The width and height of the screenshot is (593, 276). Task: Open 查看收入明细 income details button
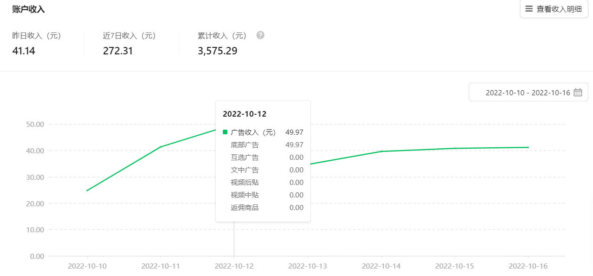pos(554,9)
